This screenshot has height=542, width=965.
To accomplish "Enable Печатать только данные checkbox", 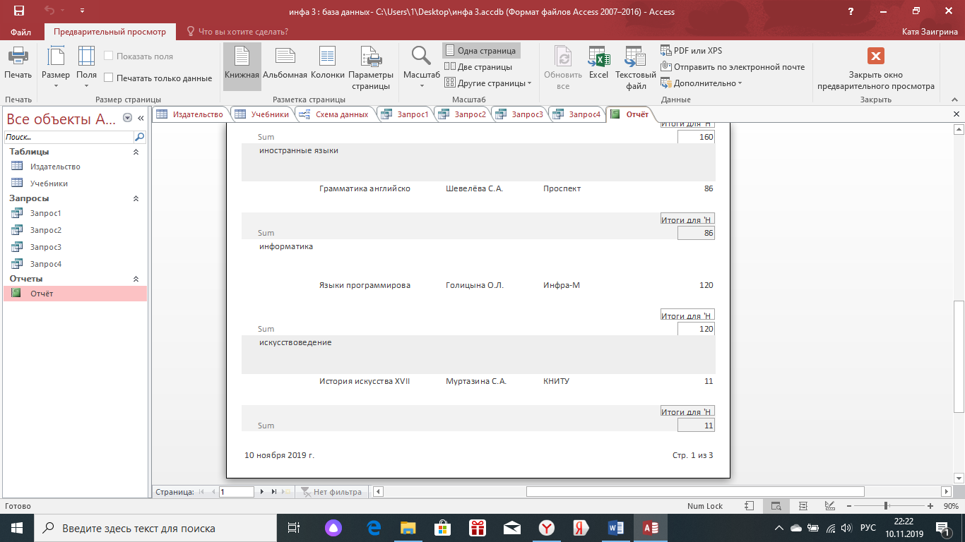I will (x=109, y=78).
